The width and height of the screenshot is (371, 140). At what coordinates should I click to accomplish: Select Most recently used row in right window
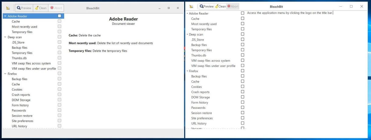tap(204, 24)
